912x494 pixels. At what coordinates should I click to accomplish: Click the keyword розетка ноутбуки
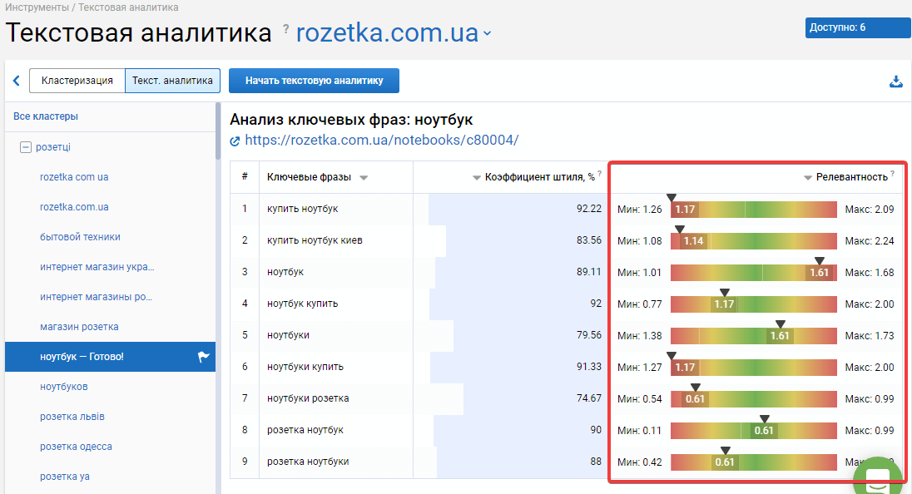308,462
